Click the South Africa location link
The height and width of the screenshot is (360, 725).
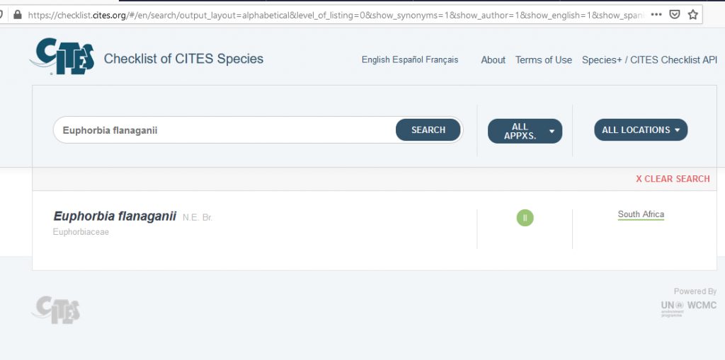pyautogui.click(x=641, y=214)
